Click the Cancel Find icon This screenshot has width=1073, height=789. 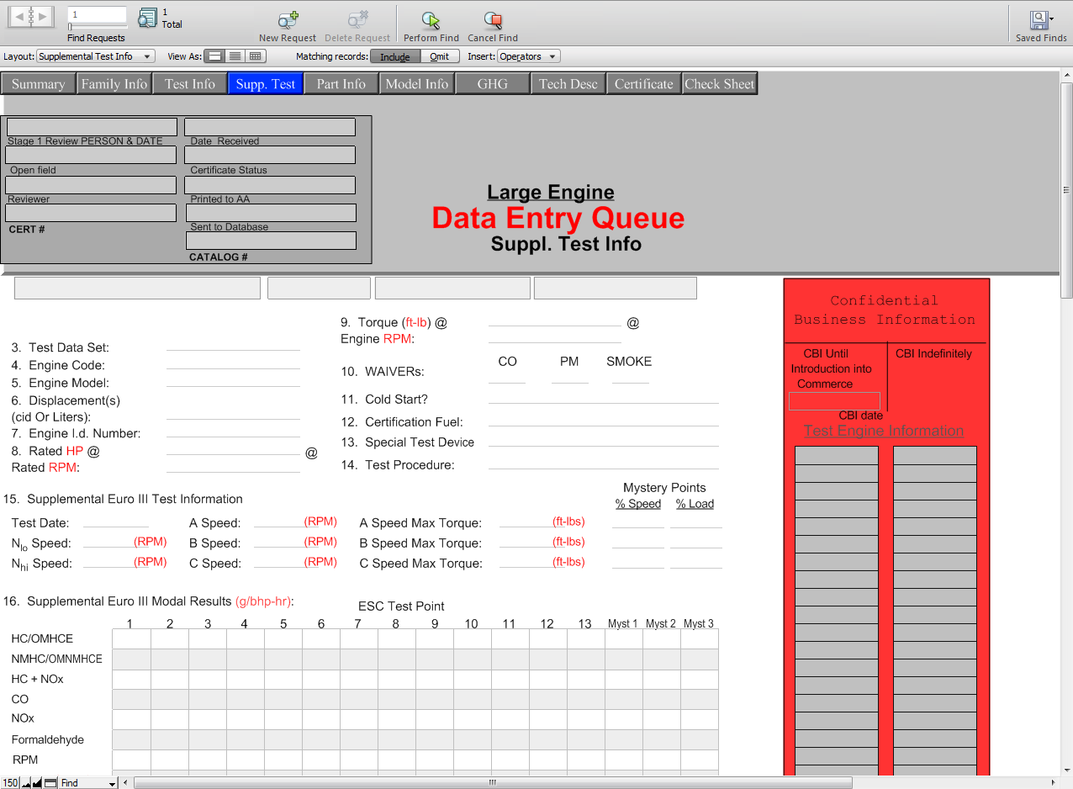click(x=493, y=20)
